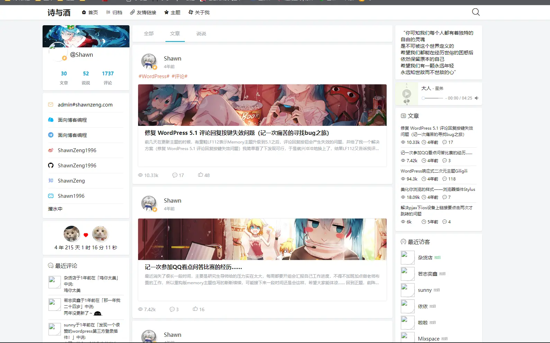Open the #评论# tag
This screenshot has height=343, width=550.
click(x=180, y=76)
